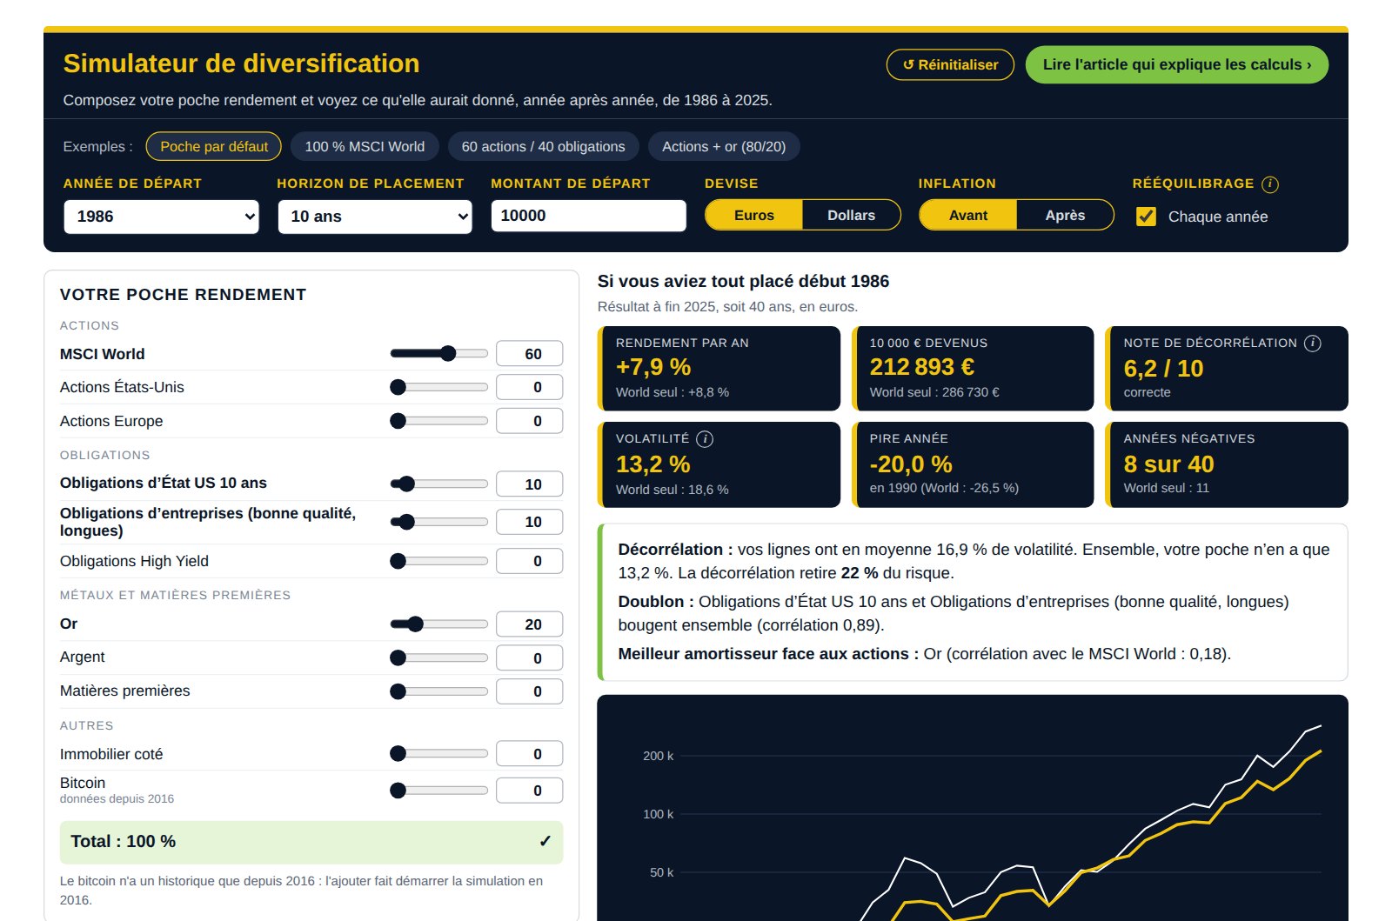Viewport: 1392px width, 921px height.
Task: Open the Note de décorrélation info icon
Action: (x=1313, y=344)
